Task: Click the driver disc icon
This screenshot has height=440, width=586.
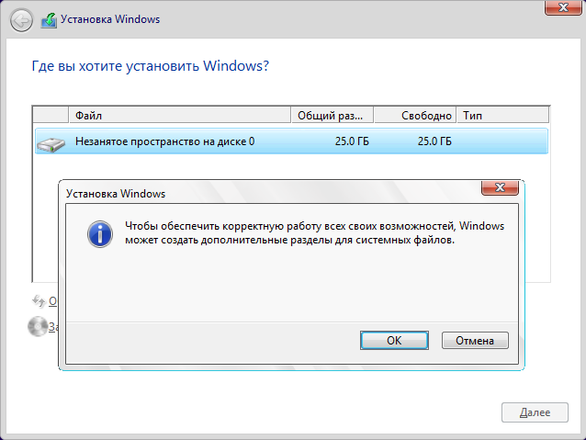Action: [x=38, y=324]
